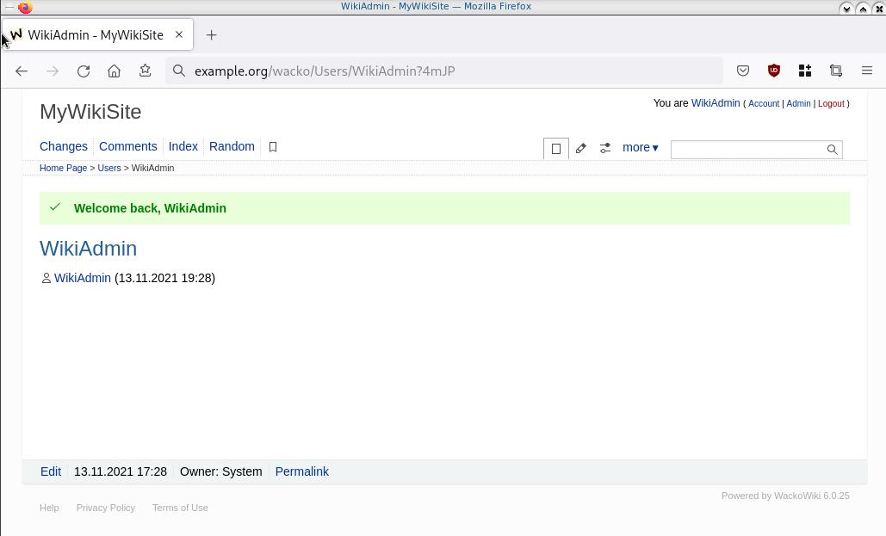The height and width of the screenshot is (536, 886).
Task: Open the Index menu item
Action: tap(183, 146)
